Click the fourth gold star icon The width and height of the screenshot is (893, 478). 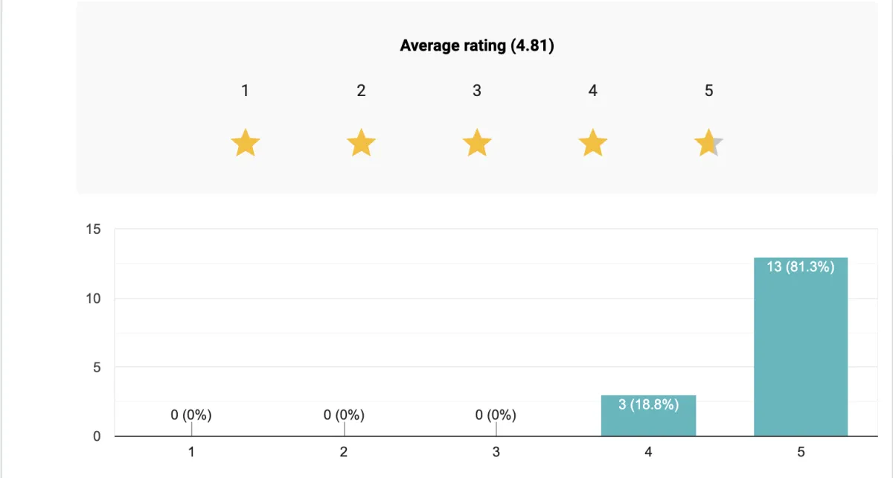click(592, 142)
